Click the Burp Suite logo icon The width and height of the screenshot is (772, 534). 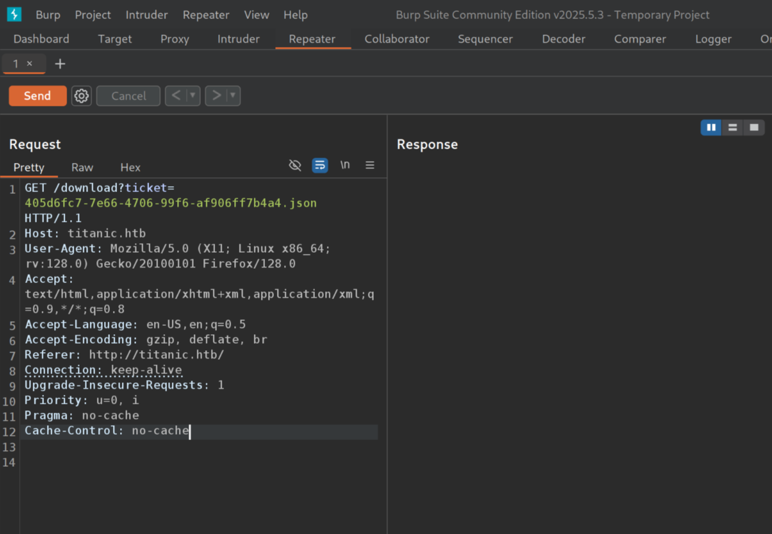pos(14,14)
